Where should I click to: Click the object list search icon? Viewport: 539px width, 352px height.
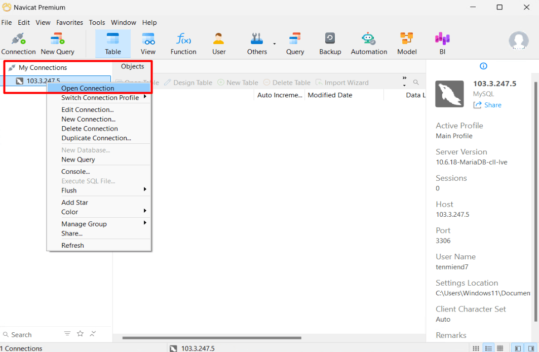pyautogui.click(x=416, y=83)
